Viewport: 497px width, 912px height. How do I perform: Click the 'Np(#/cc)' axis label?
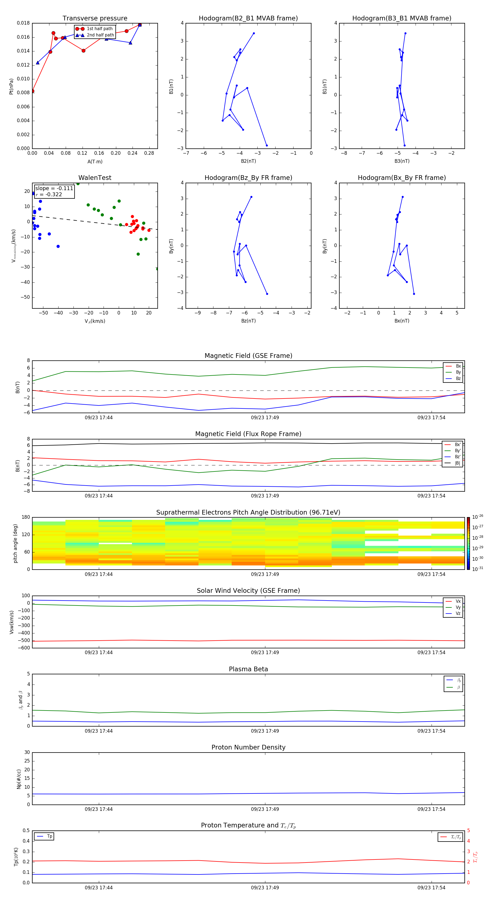(x=19, y=779)
